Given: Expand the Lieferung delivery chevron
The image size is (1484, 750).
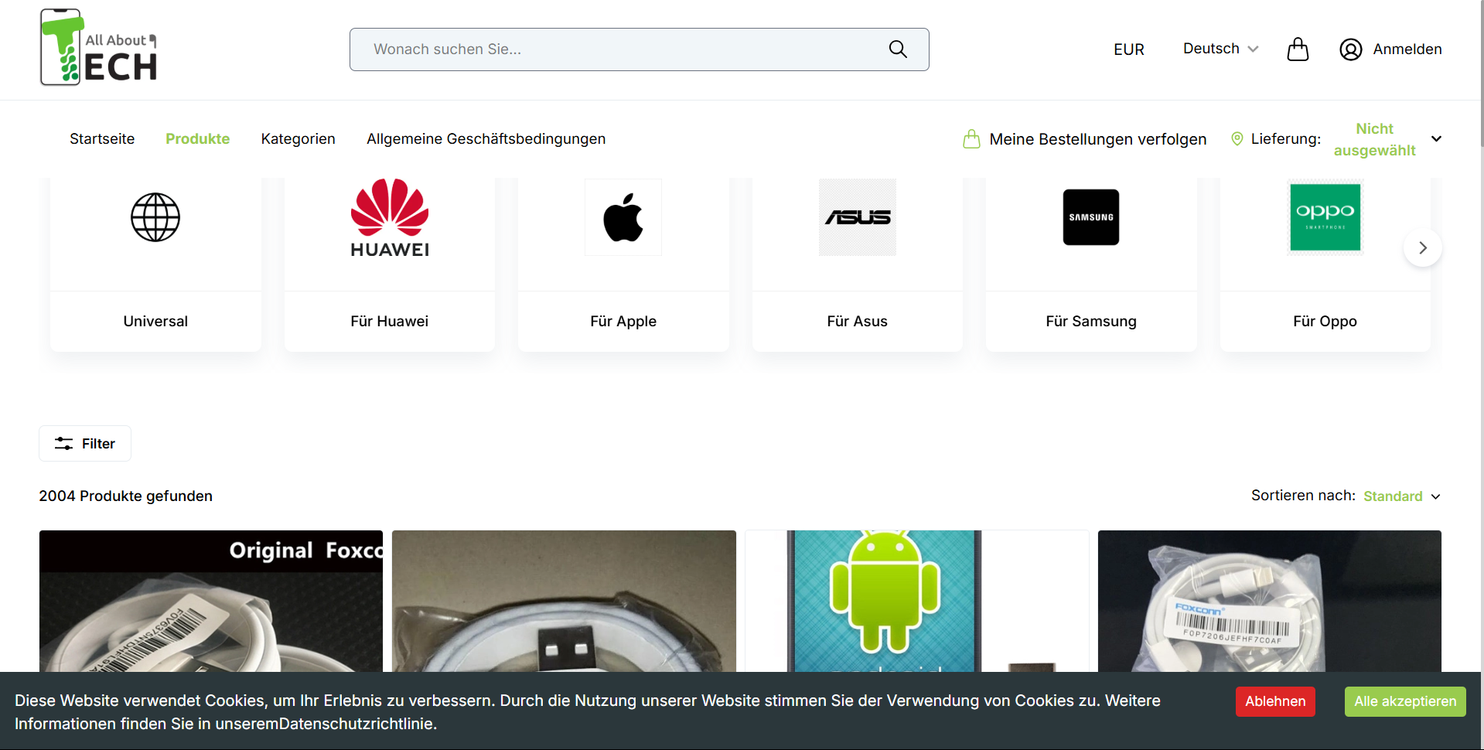Looking at the screenshot, I should (1437, 139).
